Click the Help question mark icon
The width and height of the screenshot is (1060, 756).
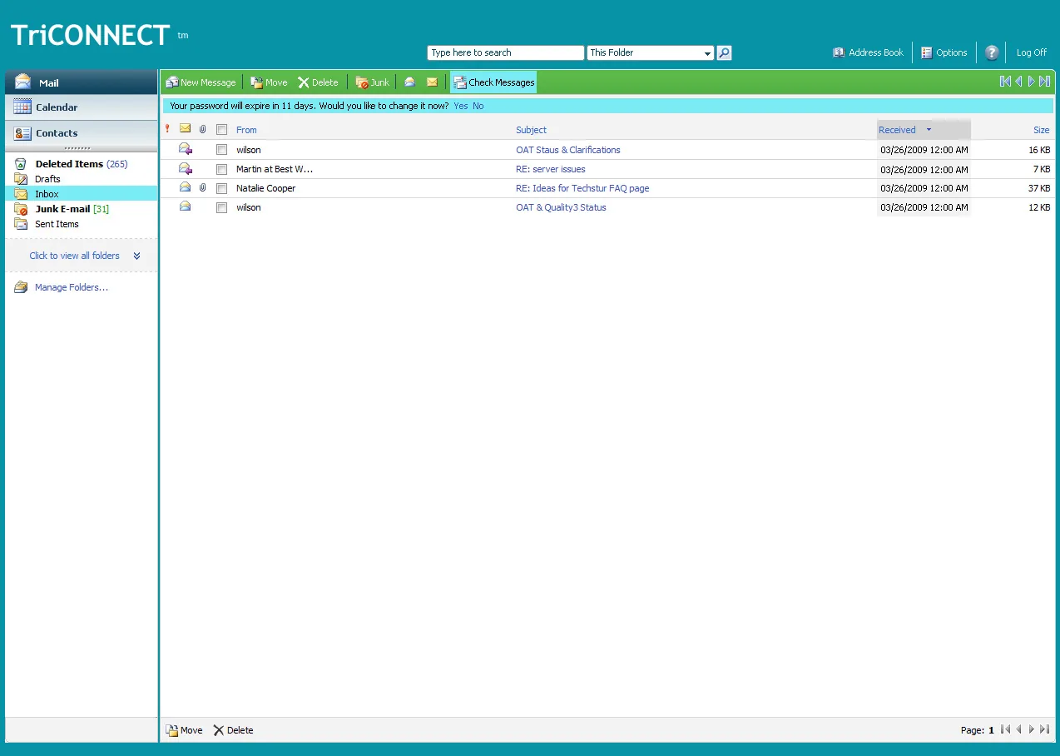992,52
